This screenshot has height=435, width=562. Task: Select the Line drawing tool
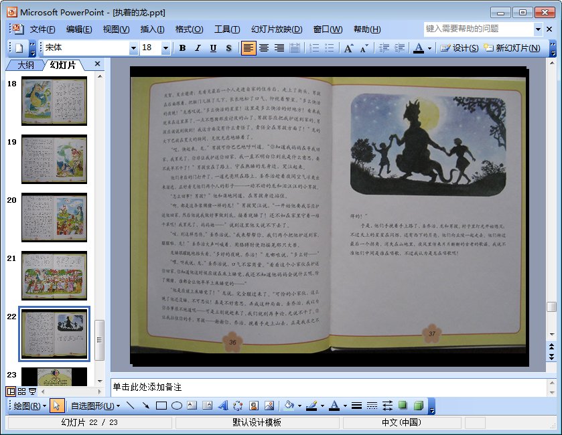point(131,406)
